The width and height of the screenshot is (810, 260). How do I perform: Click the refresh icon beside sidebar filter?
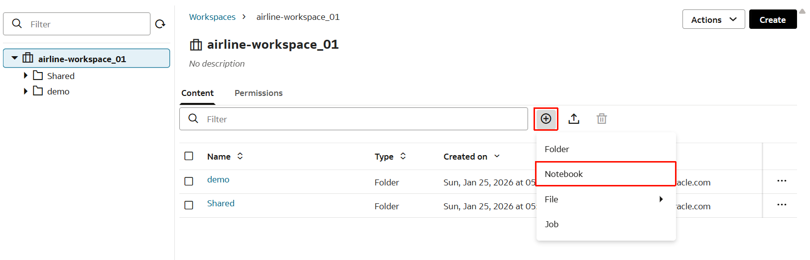coord(160,24)
